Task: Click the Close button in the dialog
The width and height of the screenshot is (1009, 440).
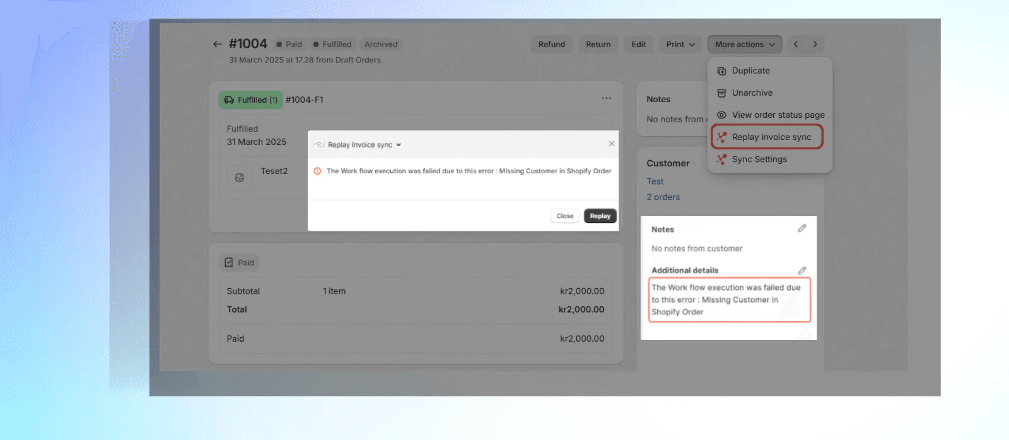Action: [565, 216]
